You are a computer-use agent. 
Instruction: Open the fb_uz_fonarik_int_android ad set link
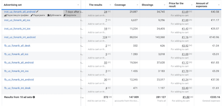coord(19,80)
